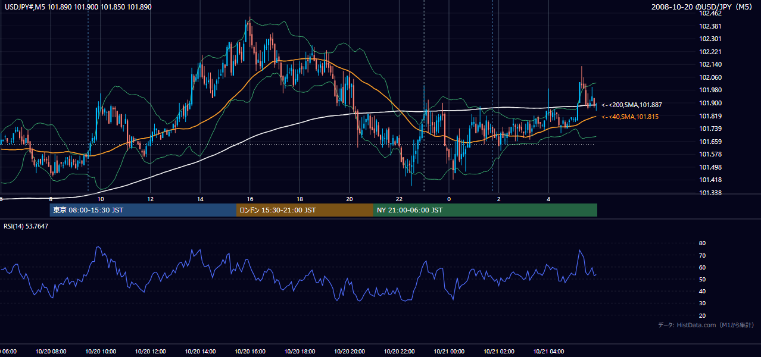The height and width of the screenshot is (357, 761).
Task: Click the 10/20 10:00 time axis label
Action: (x=101, y=352)
